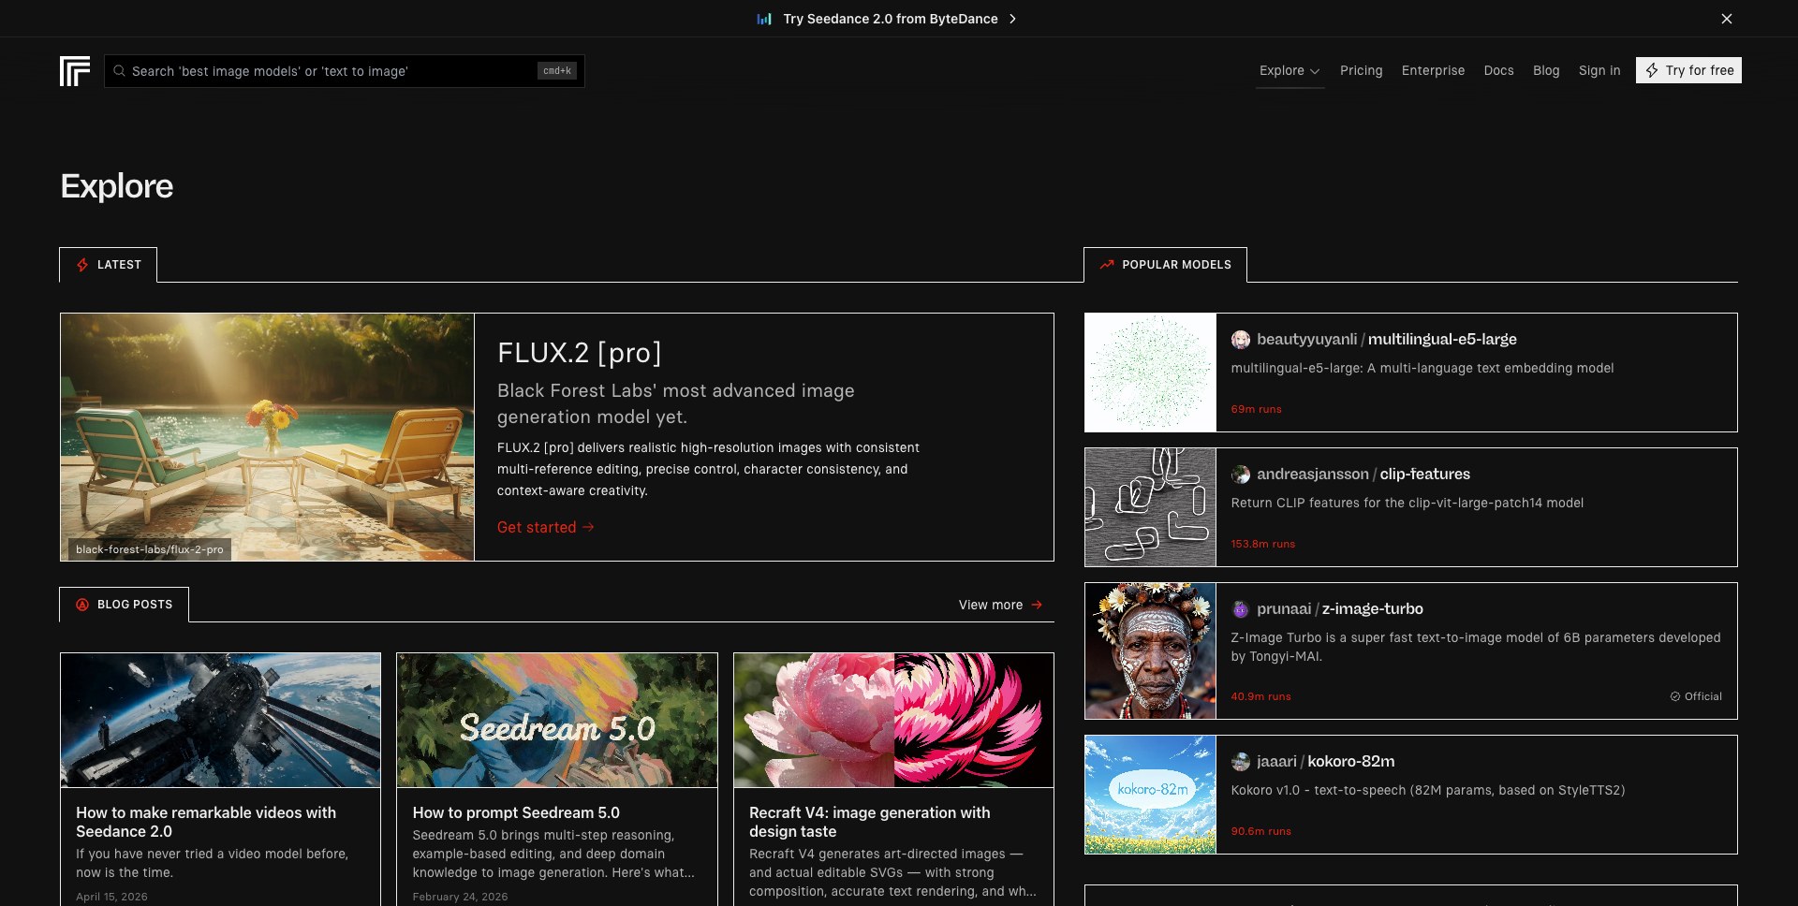
Task: Click the FLUX.2 pool chairs thumbnail
Action: pos(267,437)
